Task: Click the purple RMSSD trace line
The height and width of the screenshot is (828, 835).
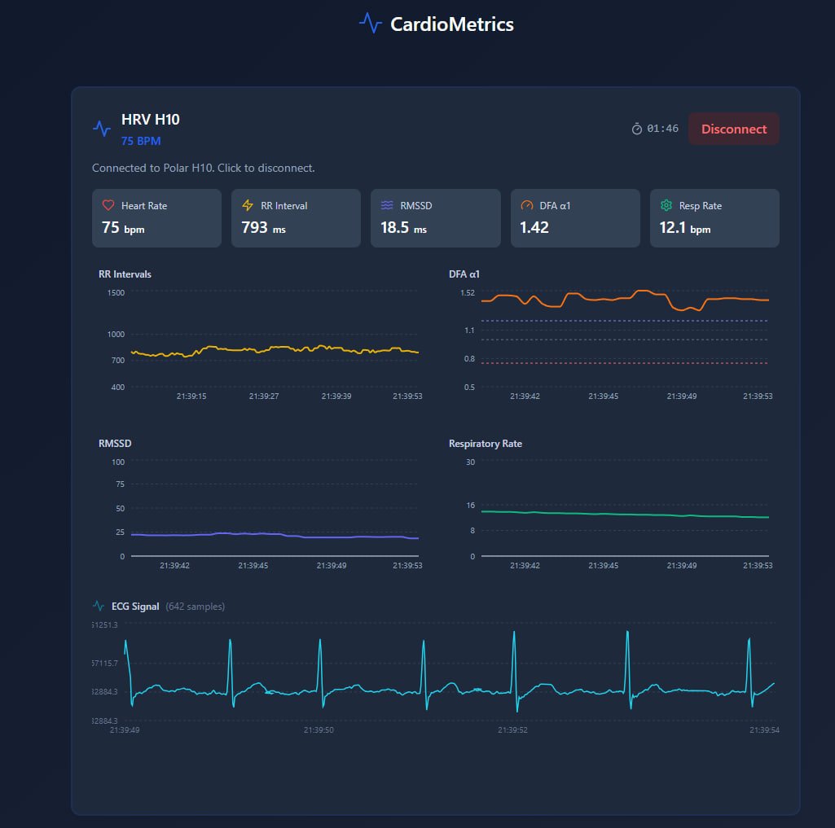Action: 275,534
